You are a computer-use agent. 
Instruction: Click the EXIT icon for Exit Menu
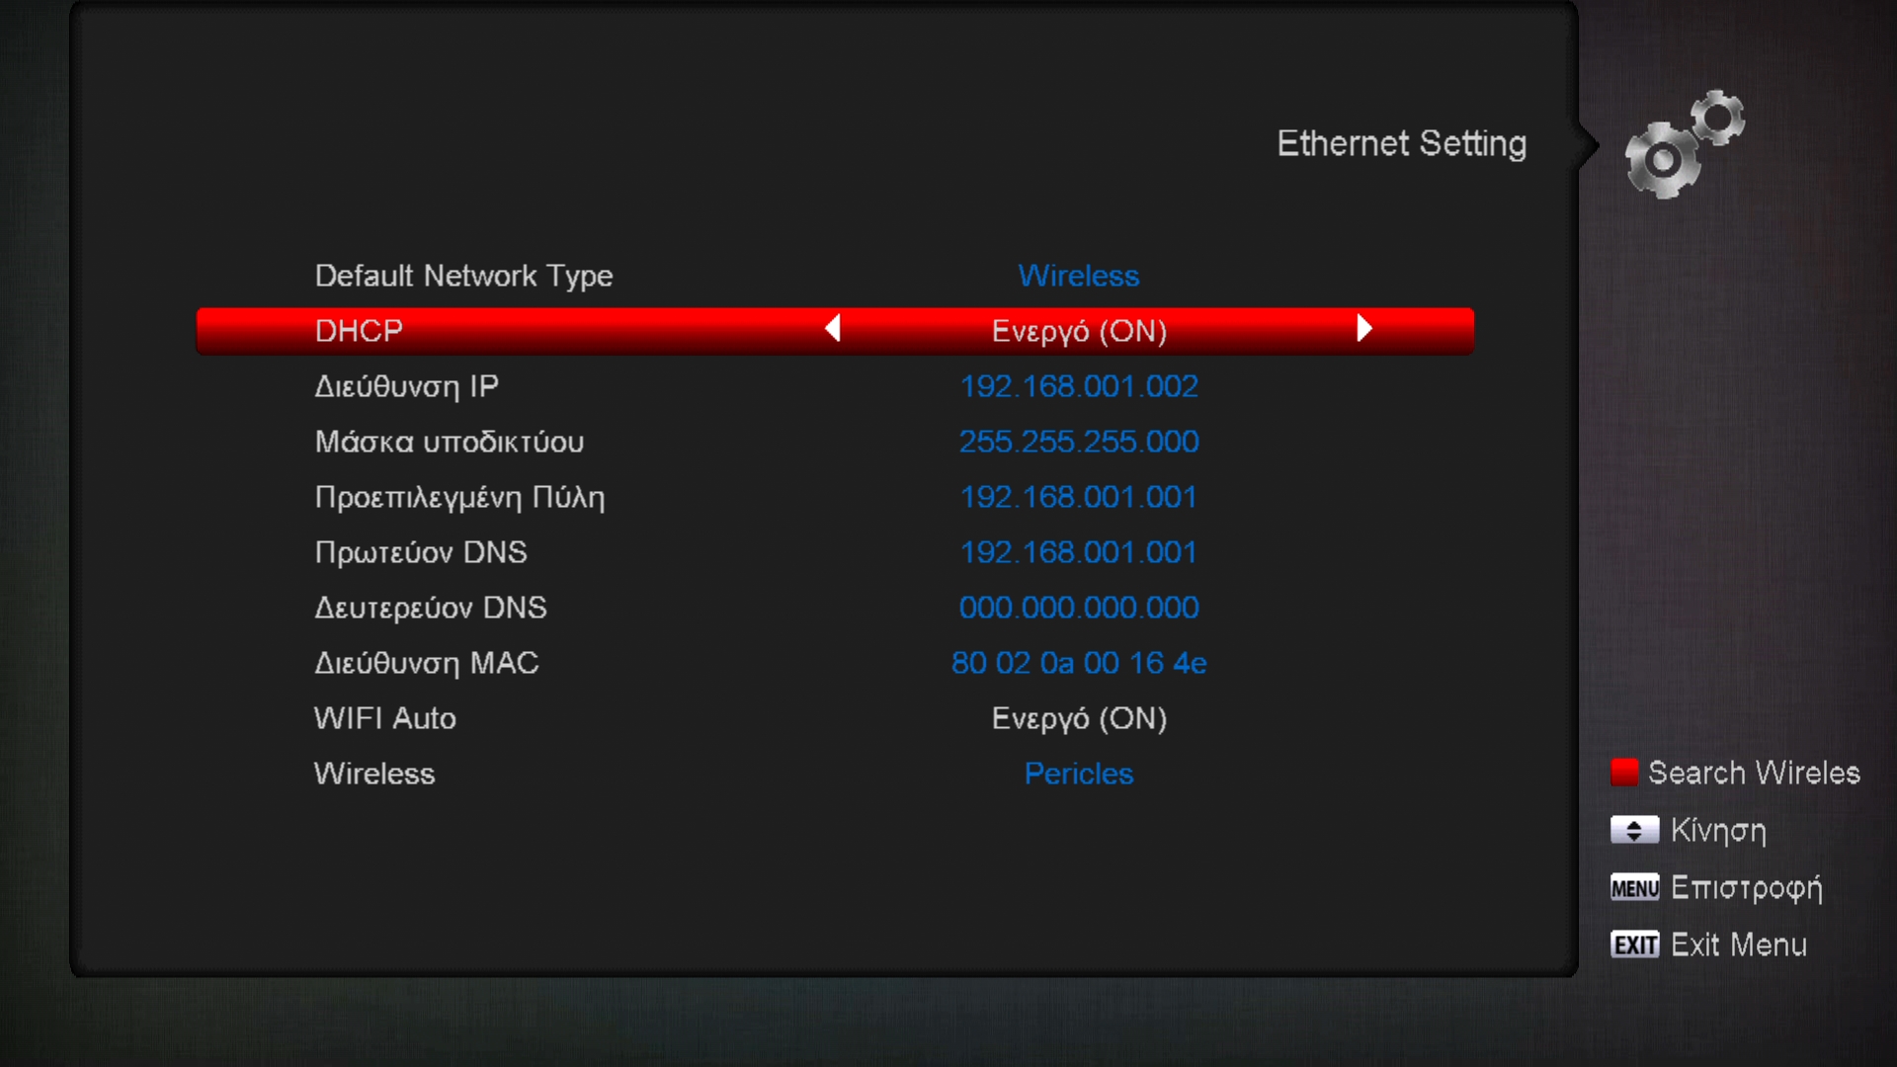[x=1634, y=944]
